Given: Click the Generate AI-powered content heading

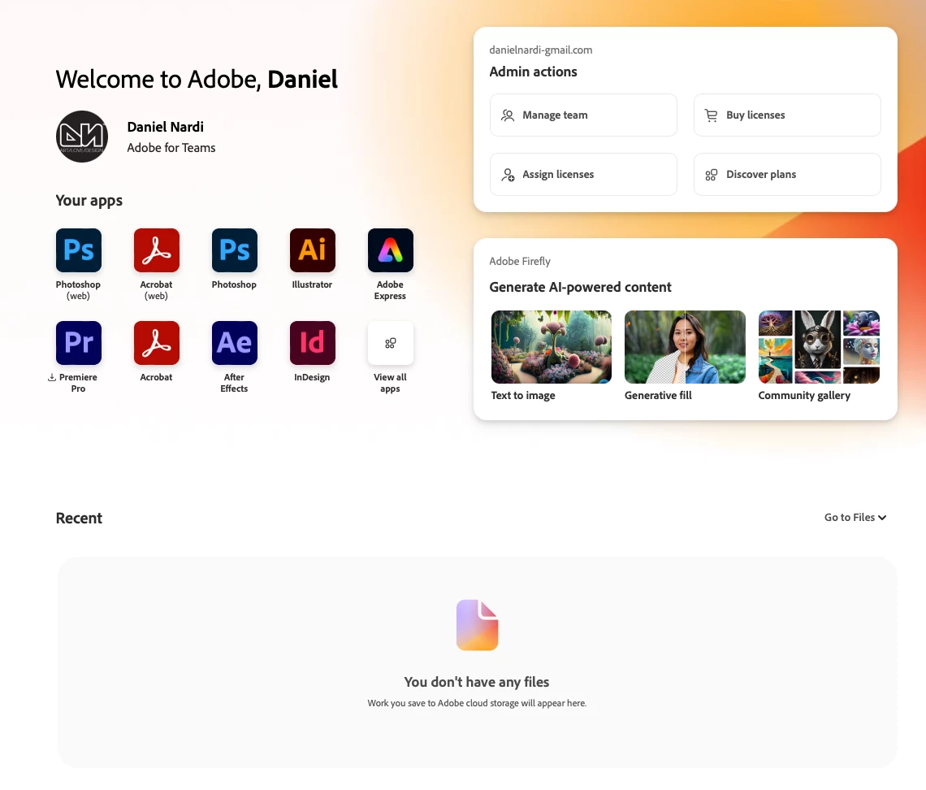Looking at the screenshot, I should point(581,287).
